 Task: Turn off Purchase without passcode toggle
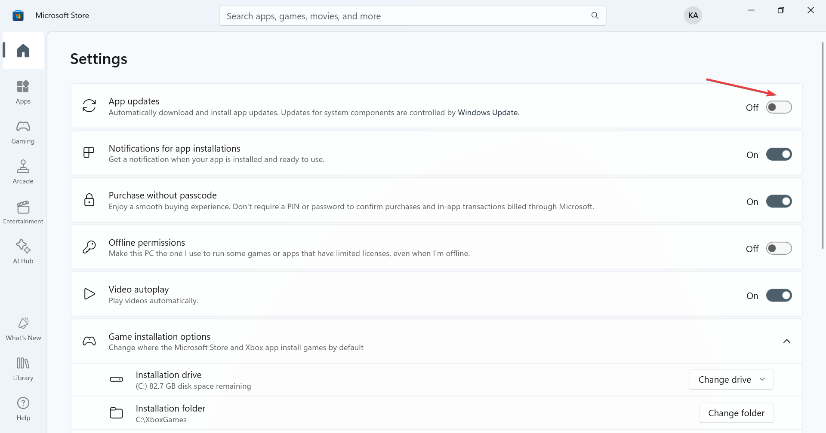click(x=779, y=201)
